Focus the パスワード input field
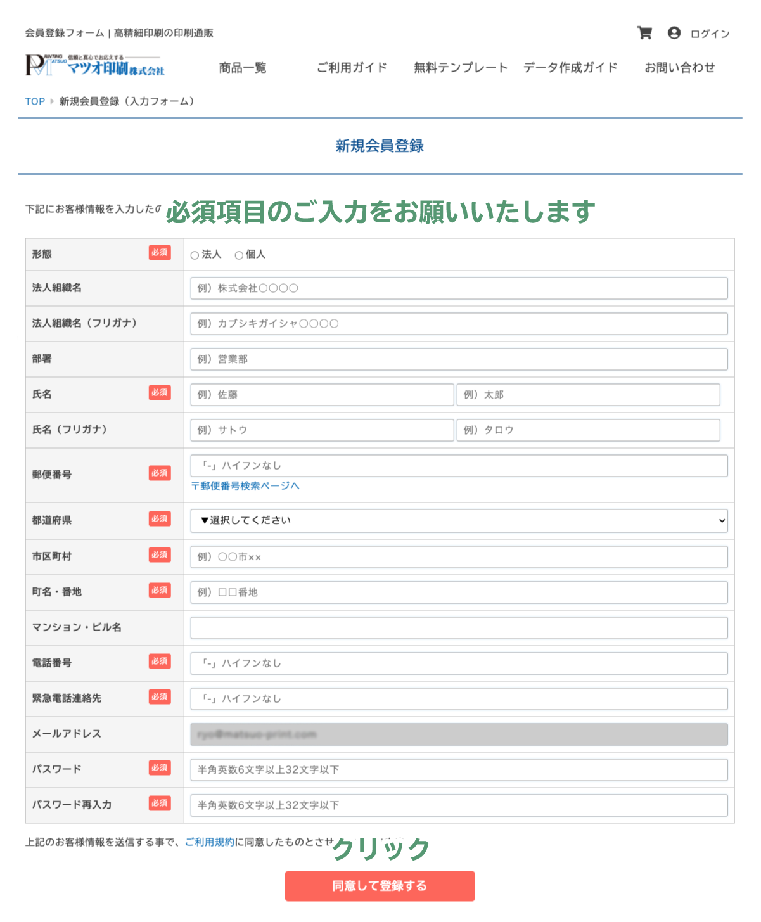 pos(459,770)
